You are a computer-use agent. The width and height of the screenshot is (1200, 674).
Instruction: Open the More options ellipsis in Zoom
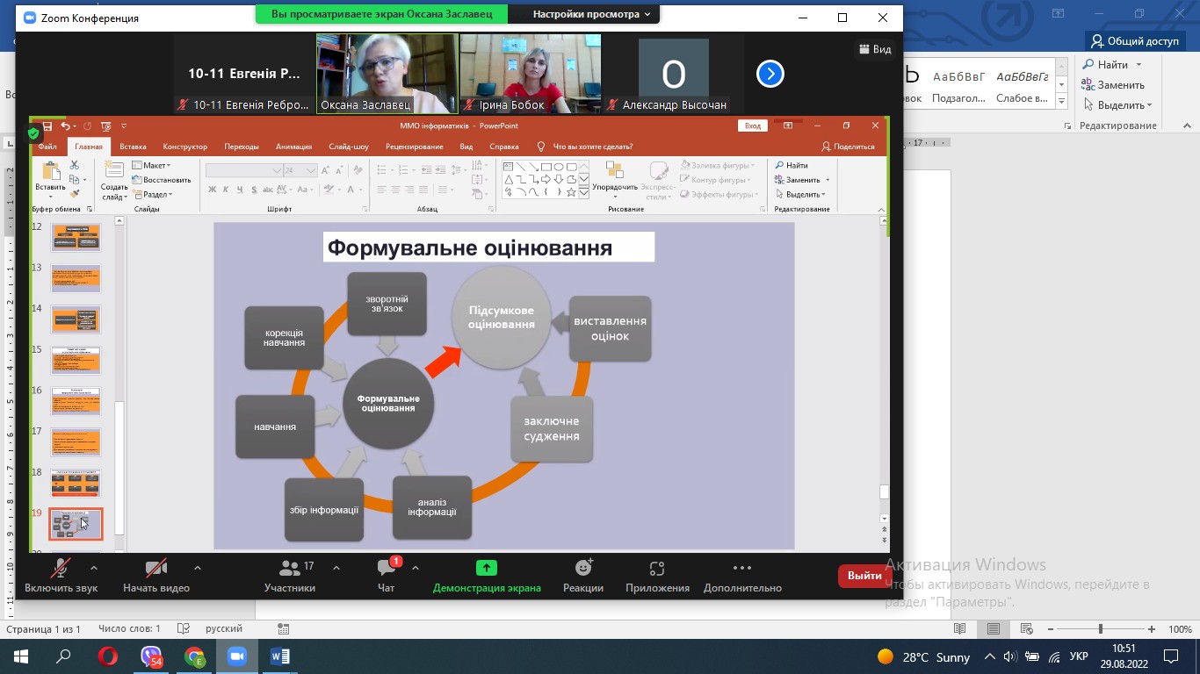point(741,575)
